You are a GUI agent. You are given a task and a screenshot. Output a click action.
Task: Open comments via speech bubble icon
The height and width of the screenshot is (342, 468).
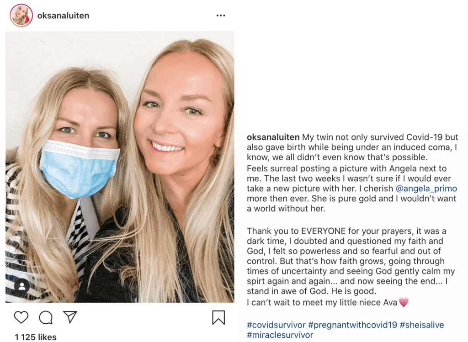coord(46,317)
